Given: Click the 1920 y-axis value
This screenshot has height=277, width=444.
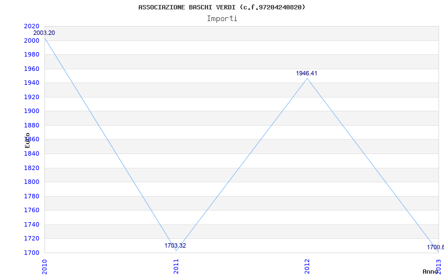Looking at the screenshot, I should click(x=32, y=97).
